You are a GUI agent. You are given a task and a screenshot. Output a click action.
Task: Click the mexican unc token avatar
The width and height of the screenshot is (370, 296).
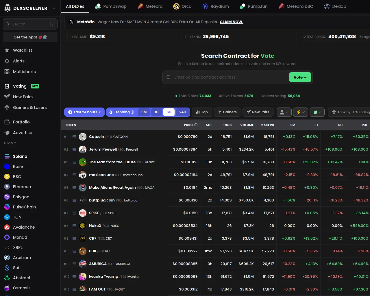(x=83, y=175)
